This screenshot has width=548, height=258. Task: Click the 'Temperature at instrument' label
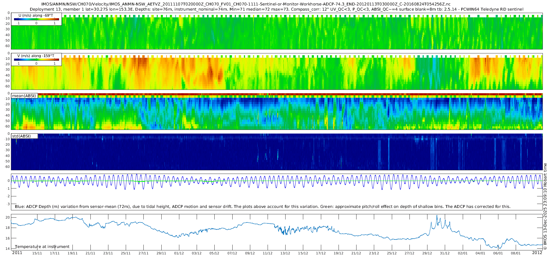42,247
